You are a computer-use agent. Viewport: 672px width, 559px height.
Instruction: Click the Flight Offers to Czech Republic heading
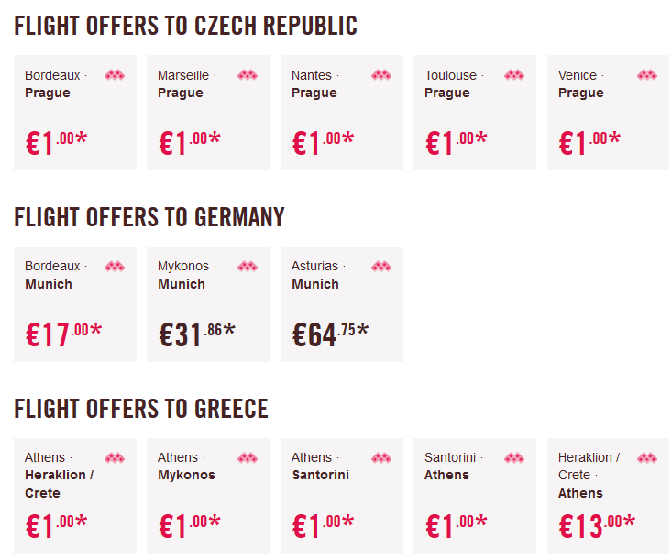(185, 26)
